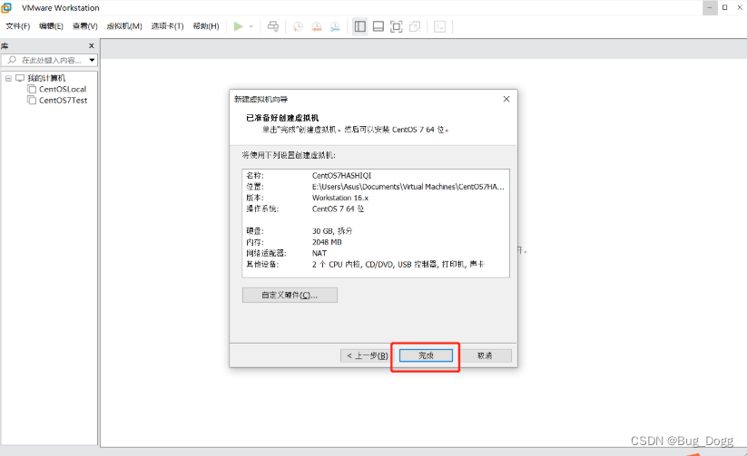Image resolution: width=747 pixels, height=456 pixels.
Task: Open the library search dropdown arrow
Action: [x=92, y=60]
